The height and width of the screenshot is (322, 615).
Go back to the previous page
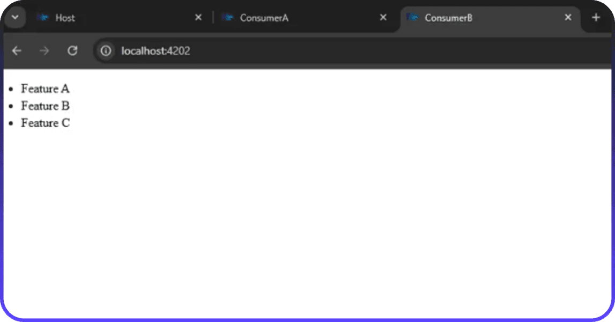point(17,51)
